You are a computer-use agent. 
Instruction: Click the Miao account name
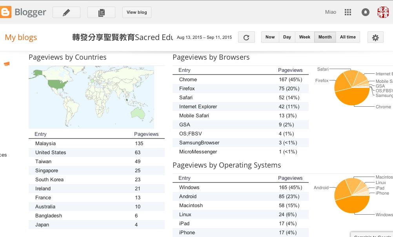click(x=331, y=12)
